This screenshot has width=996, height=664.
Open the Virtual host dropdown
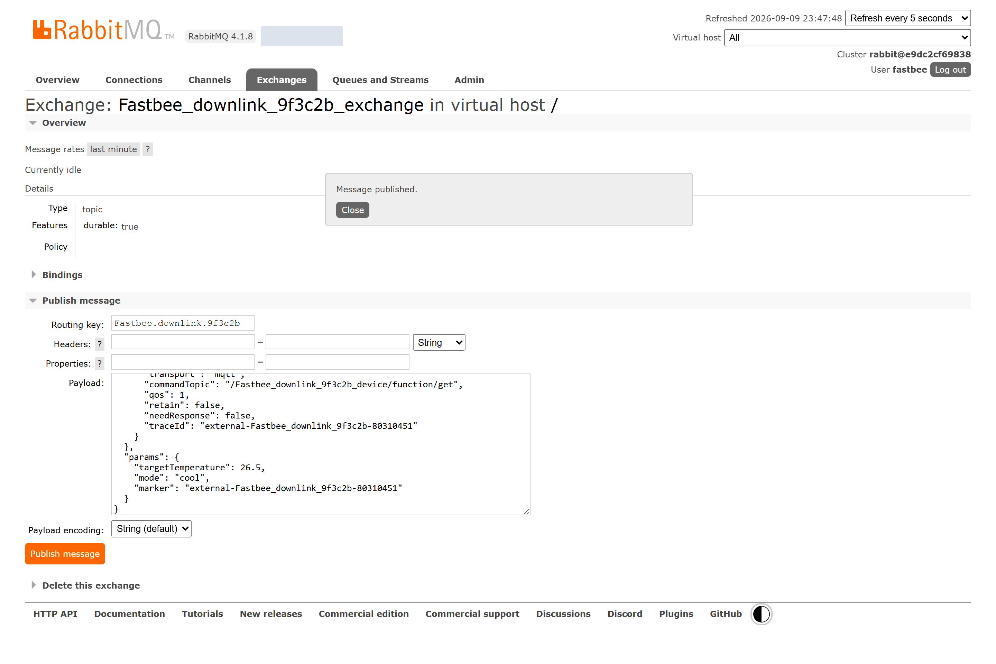click(847, 37)
